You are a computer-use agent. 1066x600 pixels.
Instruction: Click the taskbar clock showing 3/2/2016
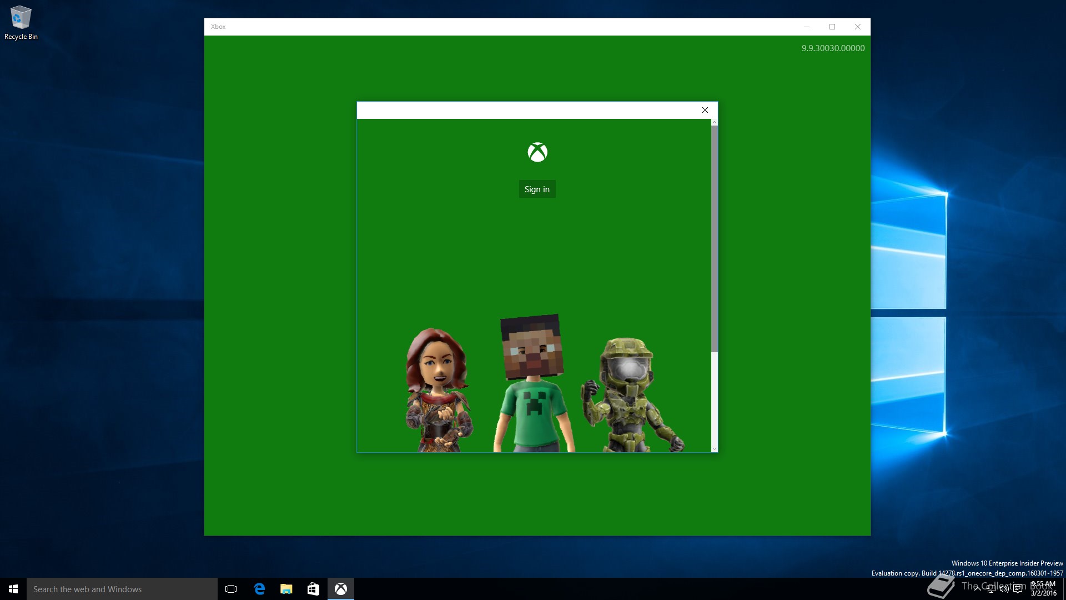1043,589
